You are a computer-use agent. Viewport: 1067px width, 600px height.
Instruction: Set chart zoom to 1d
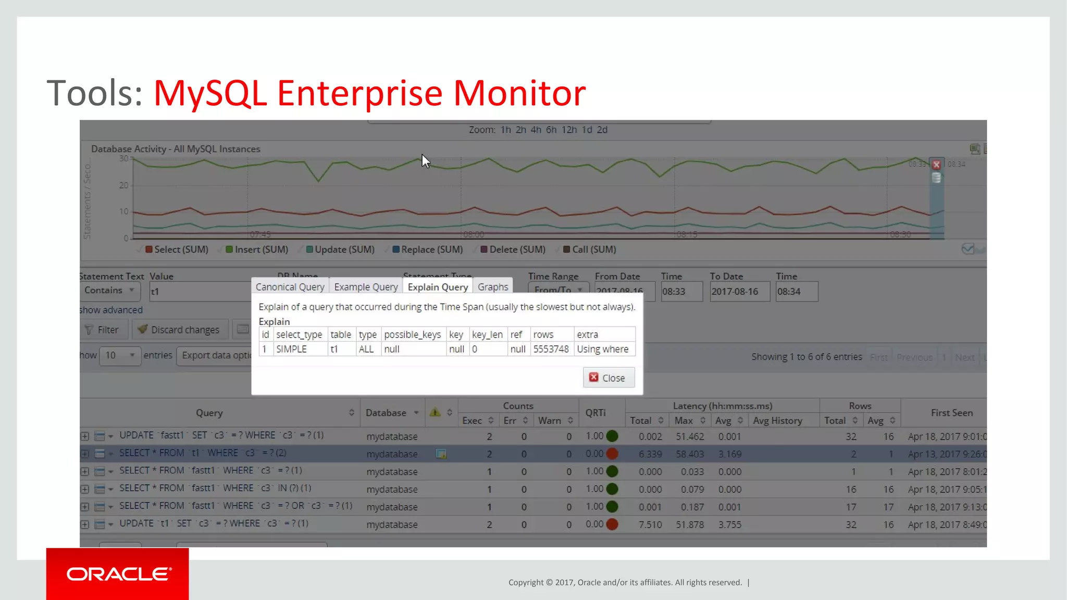coord(587,130)
